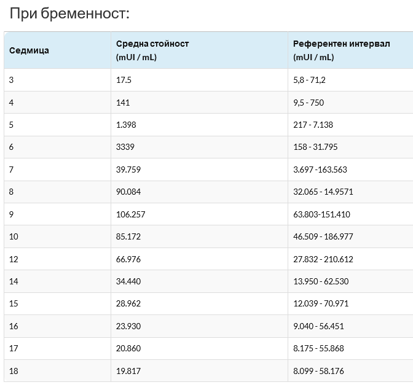Click the mean value 1.398 cell
This screenshot has height=390, width=413.
tap(126, 125)
